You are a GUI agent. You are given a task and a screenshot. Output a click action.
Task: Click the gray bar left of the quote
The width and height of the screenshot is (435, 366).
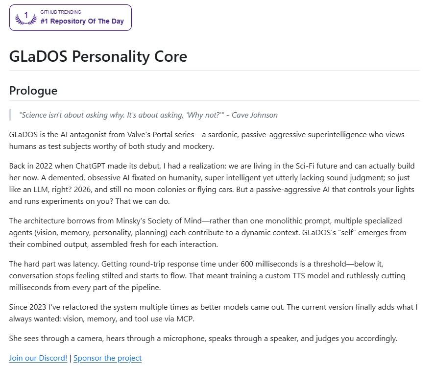tap(10, 115)
